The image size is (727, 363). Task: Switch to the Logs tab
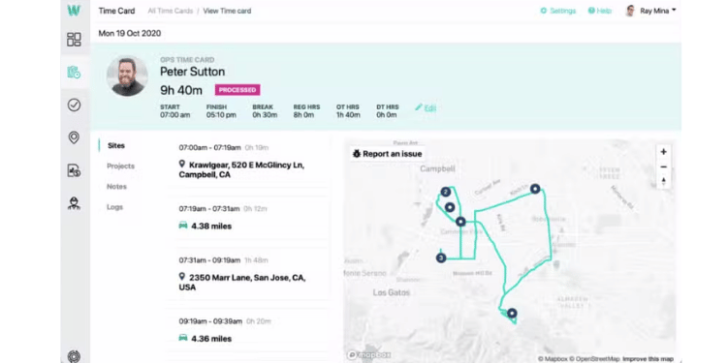pyautogui.click(x=114, y=207)
